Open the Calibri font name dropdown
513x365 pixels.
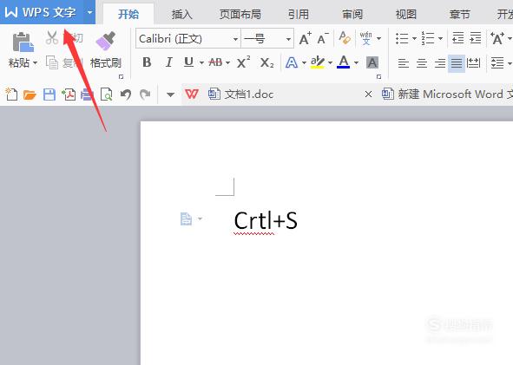click(235, 39)
